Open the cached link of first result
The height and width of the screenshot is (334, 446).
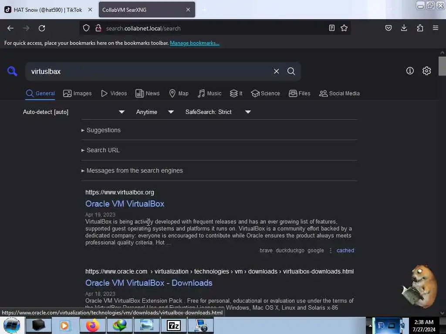point(345,250)
